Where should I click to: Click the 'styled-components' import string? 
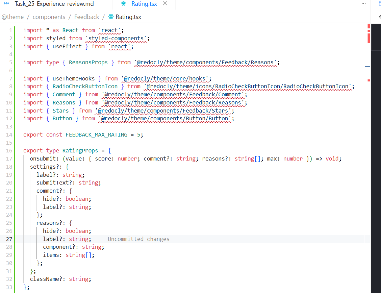(116, 39)
